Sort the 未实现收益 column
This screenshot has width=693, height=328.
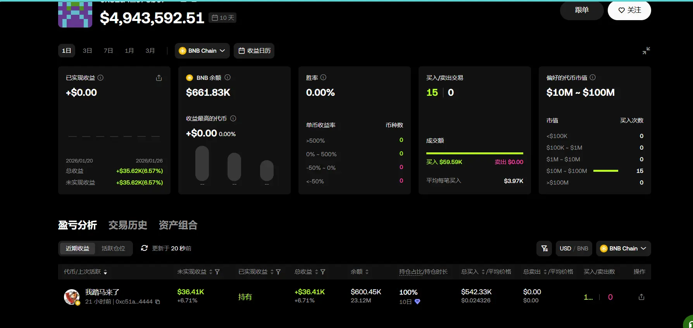pyautogui.click(x=211, y=272)
